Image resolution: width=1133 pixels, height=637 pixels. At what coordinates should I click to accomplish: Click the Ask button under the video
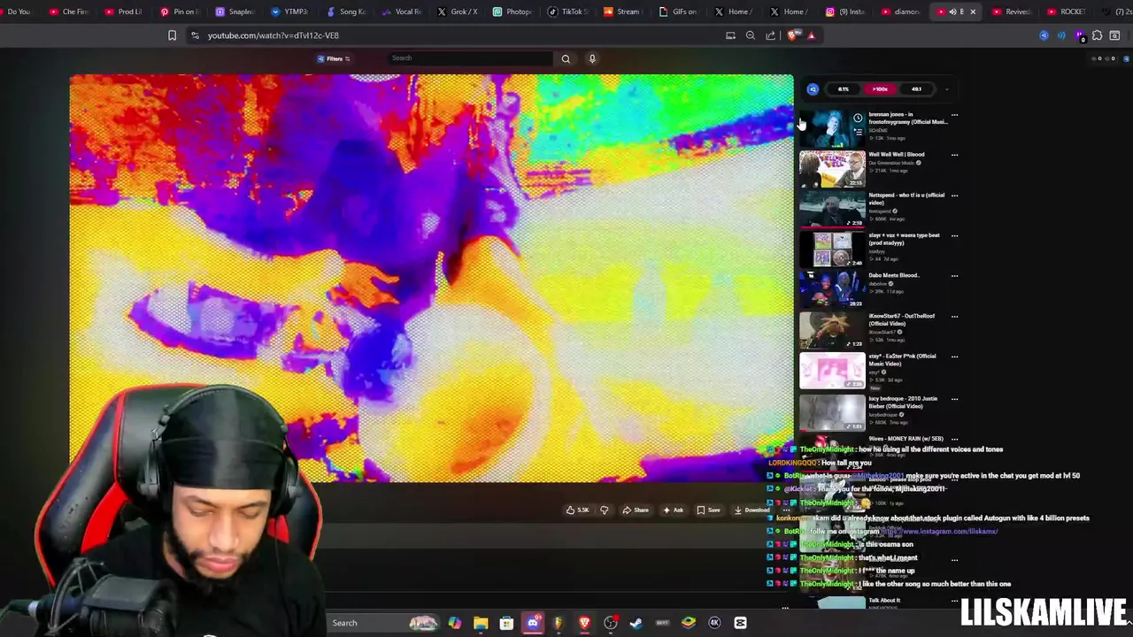(674, 510)
